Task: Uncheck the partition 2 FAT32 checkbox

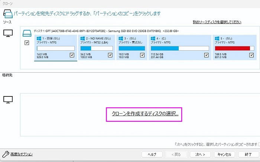Action: pos(110,55)
